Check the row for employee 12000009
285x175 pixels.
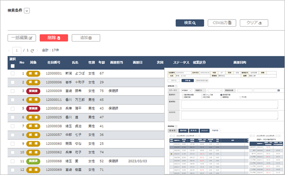click(x=13, y=91)
